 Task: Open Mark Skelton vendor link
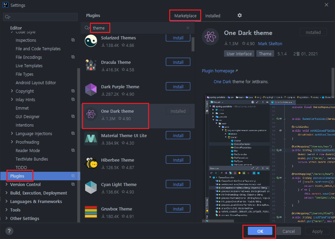[x=270, y=43]
